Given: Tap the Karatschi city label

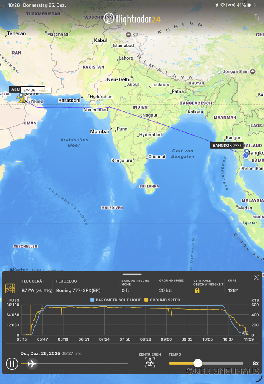Looking at the screenshot, I should 69,100.
